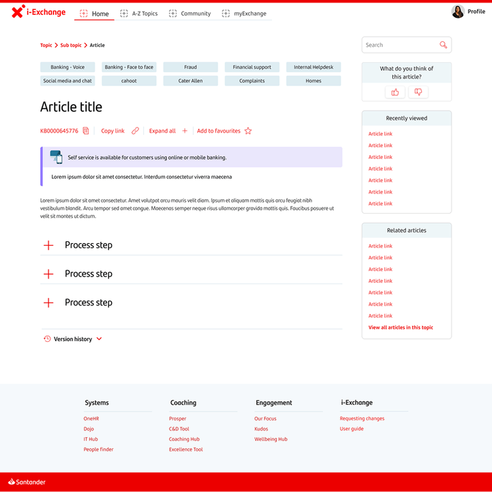Open OneHR footer link
The height and width of the screenshot is (492, 492).
[91, 419]
